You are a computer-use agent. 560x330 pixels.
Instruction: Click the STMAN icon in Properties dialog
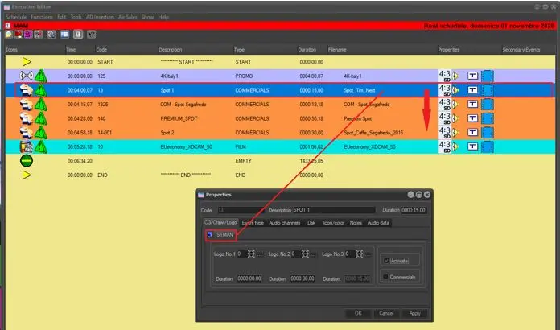(211, 234)
